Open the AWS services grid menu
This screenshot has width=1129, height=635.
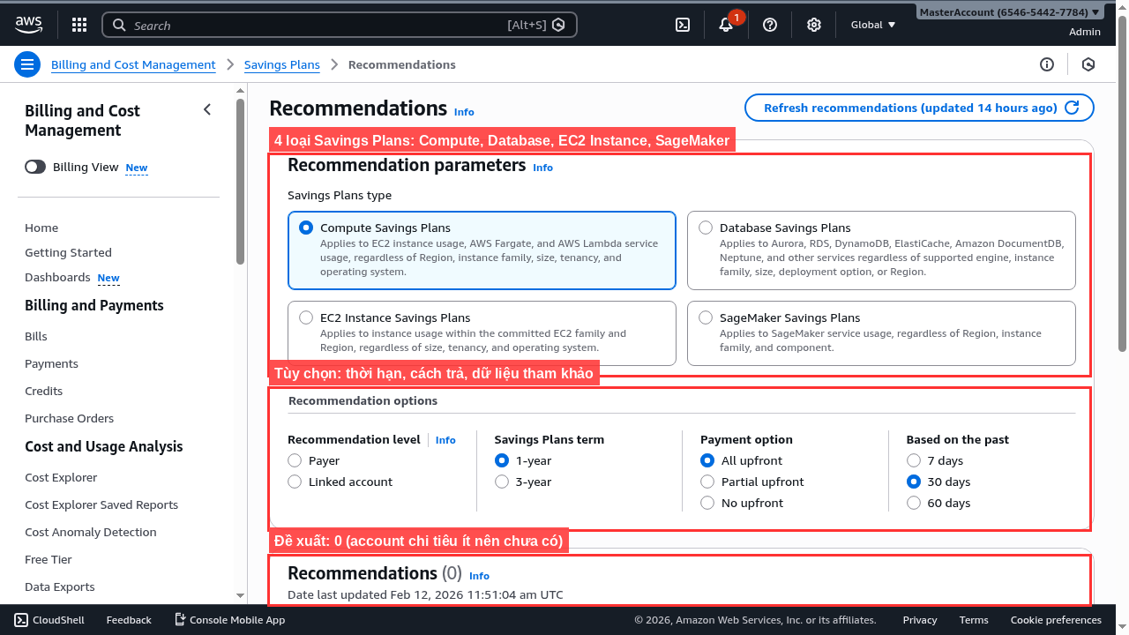point(79,25)
